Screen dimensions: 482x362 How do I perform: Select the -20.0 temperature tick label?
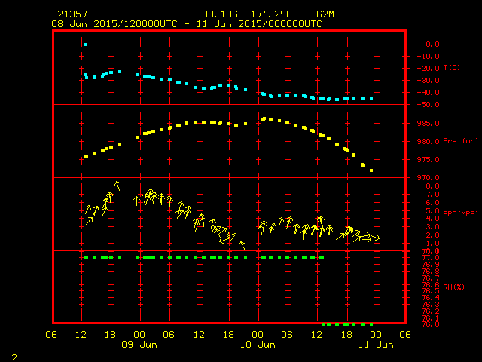pos(429,69)
